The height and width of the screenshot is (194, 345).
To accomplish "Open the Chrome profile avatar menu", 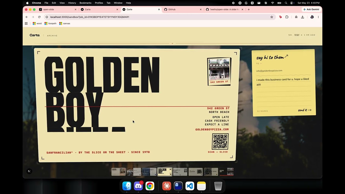I will coord(312,17).
